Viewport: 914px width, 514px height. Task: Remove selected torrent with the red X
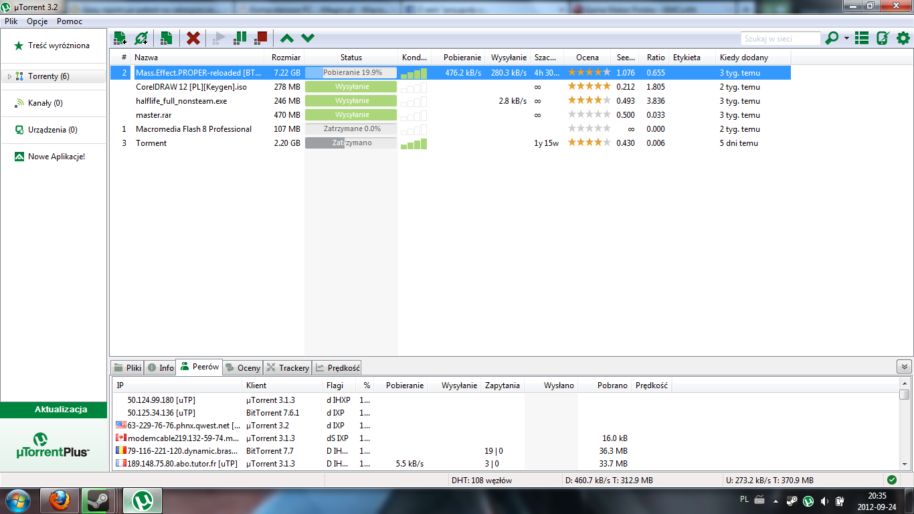tap(193, 38)
